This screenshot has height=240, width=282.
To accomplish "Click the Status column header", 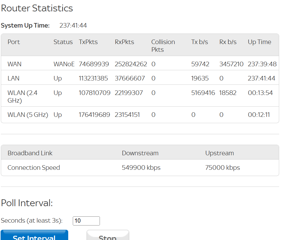I will (x=63, y=42).
